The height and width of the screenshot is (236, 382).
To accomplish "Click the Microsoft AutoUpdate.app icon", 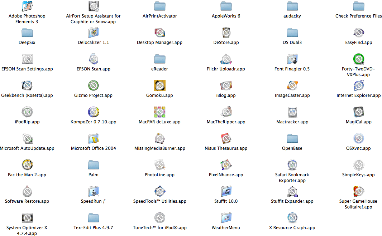I will tap(27, 138).
